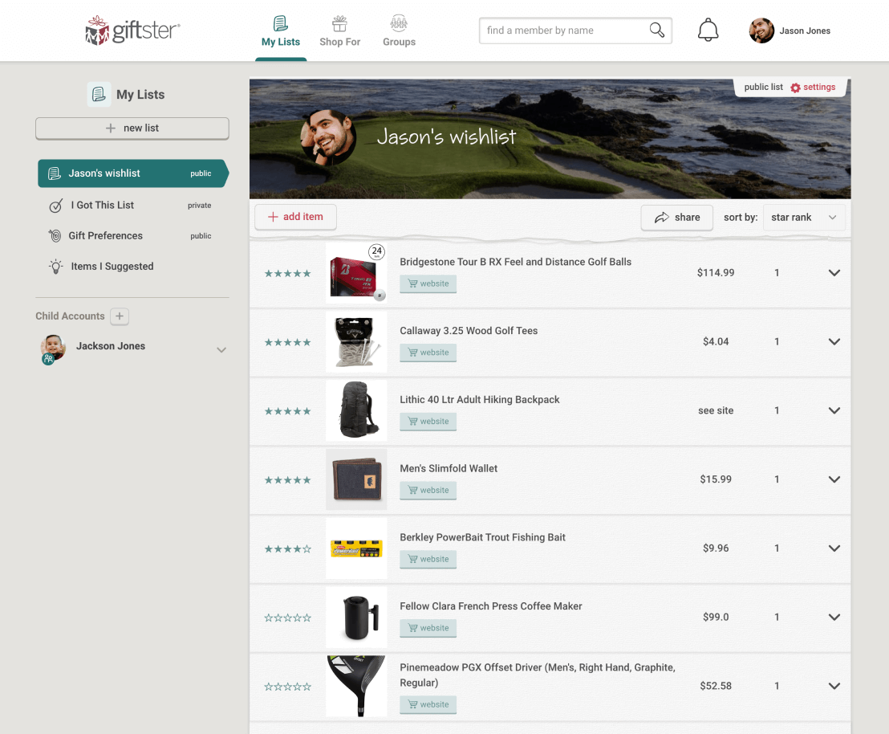Expand Callaway Golf Tees item details

pyautogui.click(x=834, y=342)
